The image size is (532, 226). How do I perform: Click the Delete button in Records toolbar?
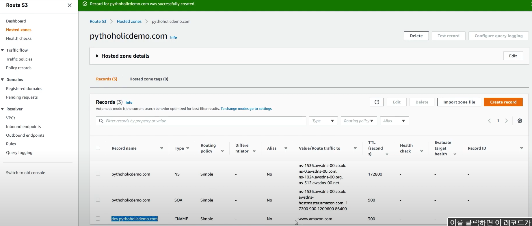point(422,102)
